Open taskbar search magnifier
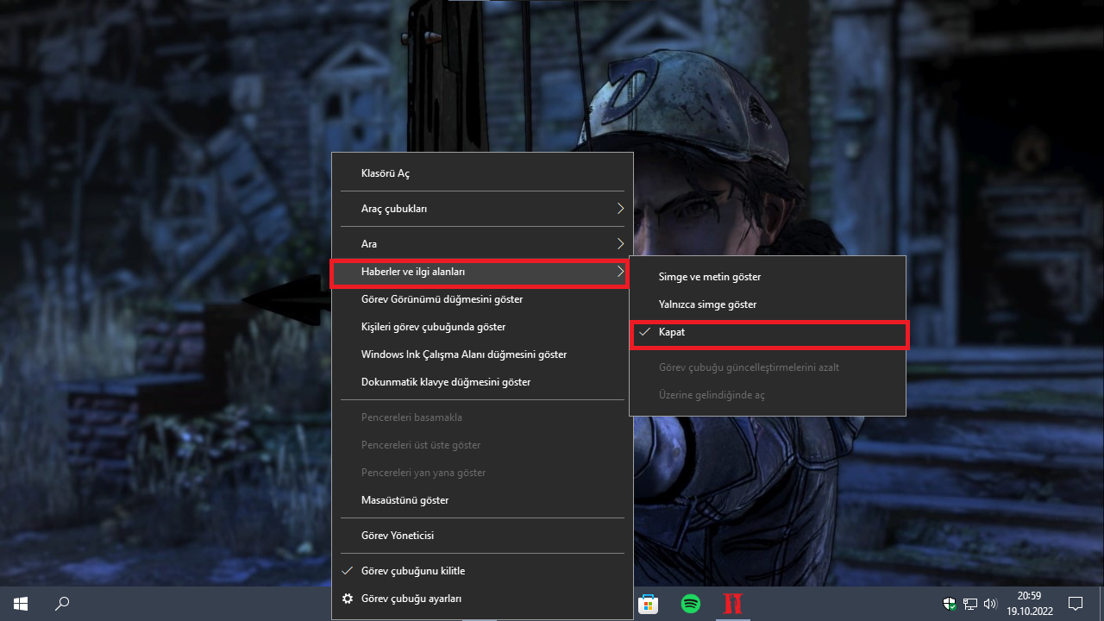The height and width of the screenshot is (621, 1104). click(62, 604)
